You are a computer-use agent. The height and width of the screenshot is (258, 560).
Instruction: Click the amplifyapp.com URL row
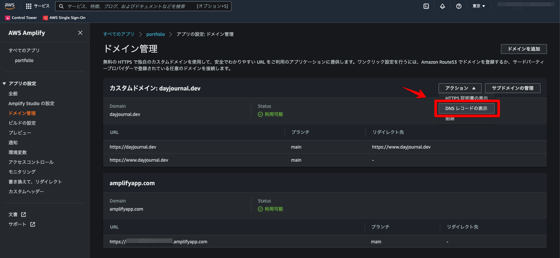pyautogui.click(x=325, y=242)
